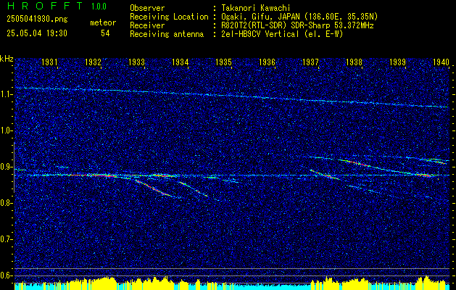Viewport: 456px width, 290px height.
Task: Click the 1940 time marker
Action: click(x=442, y=62)
